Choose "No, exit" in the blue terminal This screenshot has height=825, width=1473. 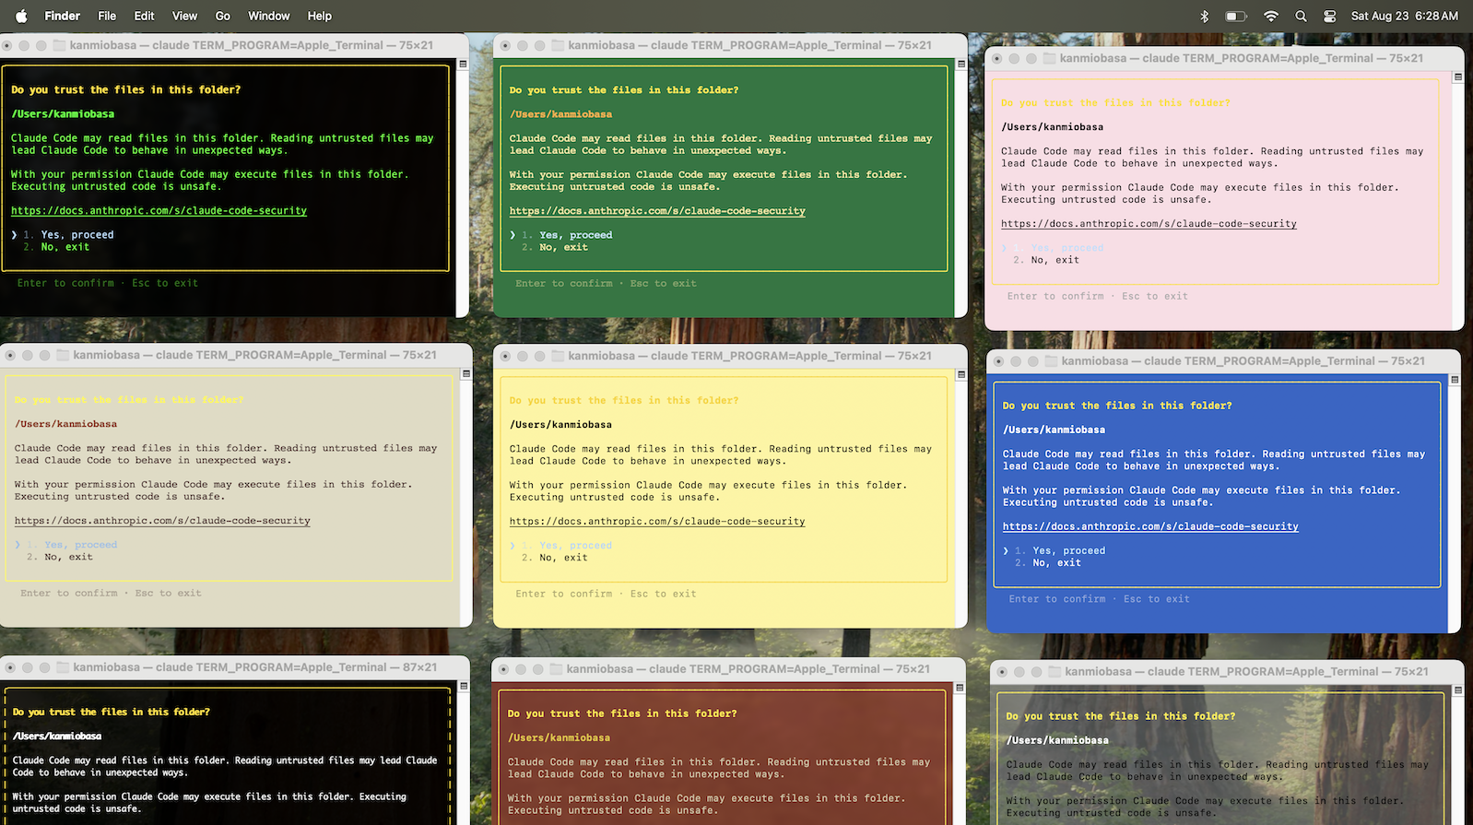tap(1056, 563)
